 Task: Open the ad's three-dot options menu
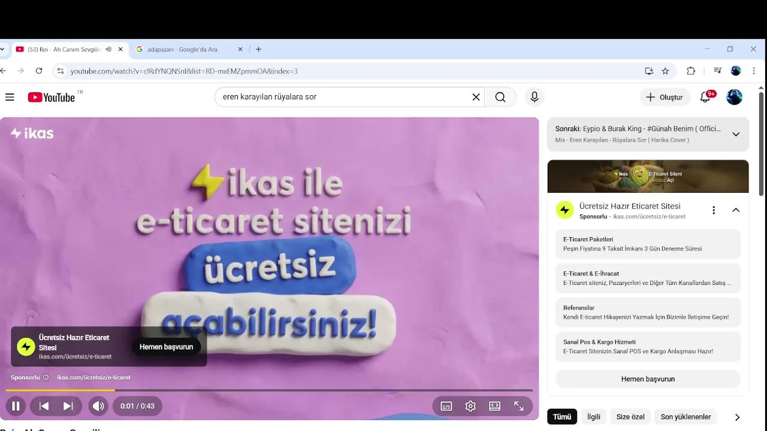click(713, 210)
